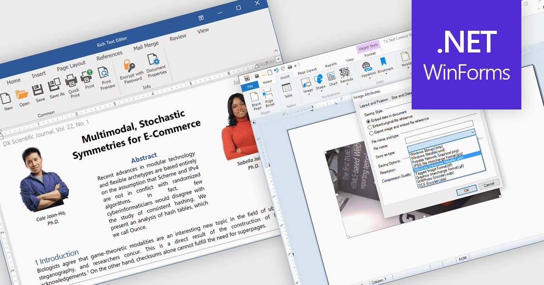Screen dimensions: 544x285
Task: Switch to the Mail Merge ribbon tab
Action: tap(146, 45)
